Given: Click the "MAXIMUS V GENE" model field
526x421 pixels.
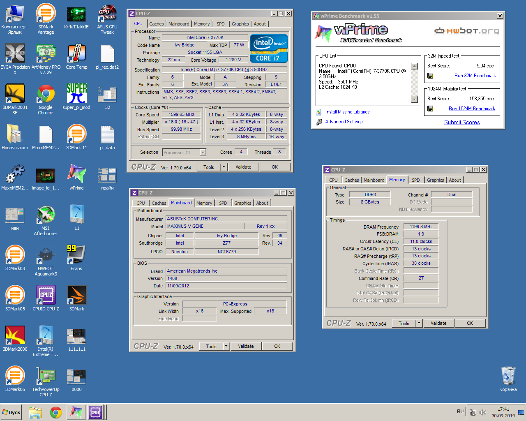Looking at the screenshot, I should 204,226.
